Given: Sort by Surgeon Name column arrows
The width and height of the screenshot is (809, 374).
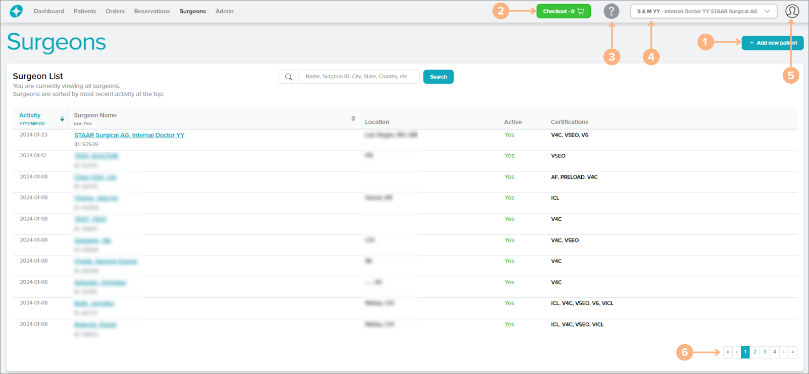Looking at the screenshot, I should coord(353,118).
